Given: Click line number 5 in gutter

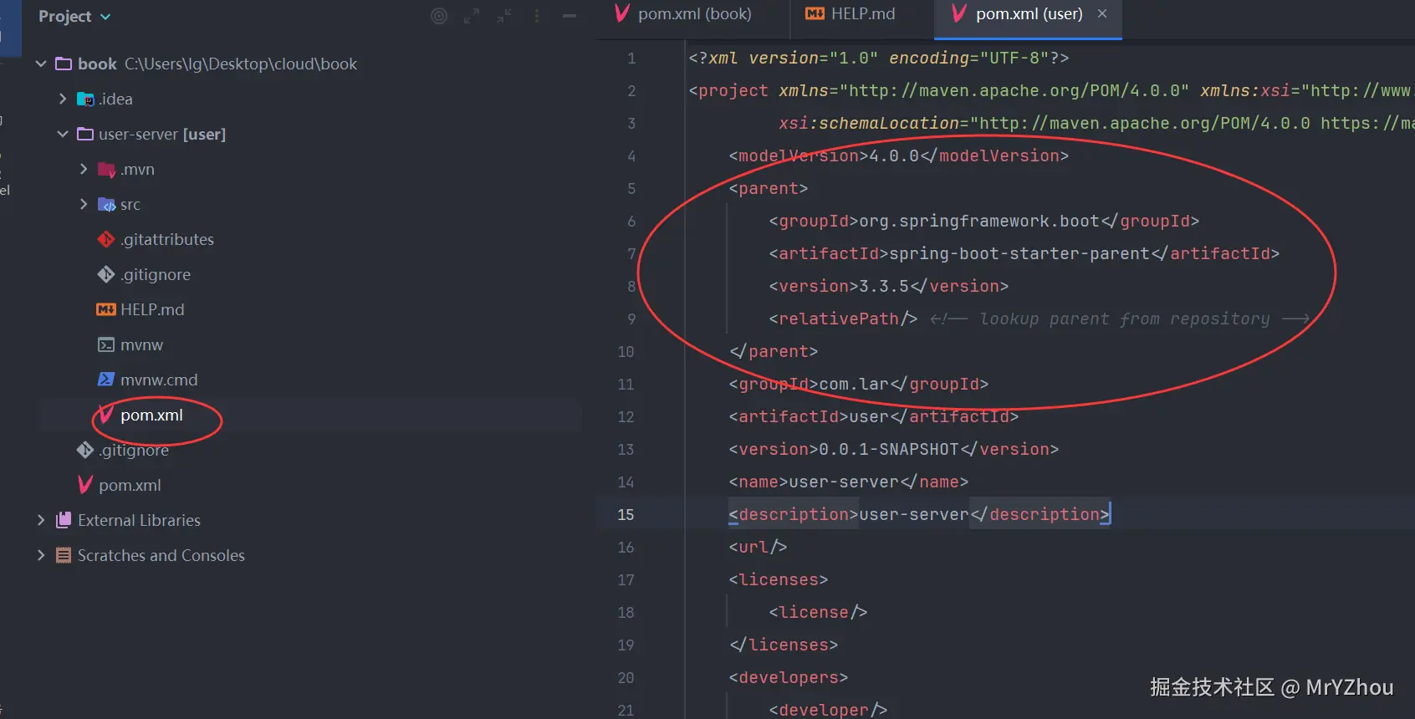Looking at the screenshot, I should [631, 188].
